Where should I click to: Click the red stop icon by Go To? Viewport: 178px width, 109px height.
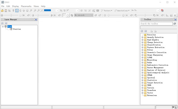162,10
